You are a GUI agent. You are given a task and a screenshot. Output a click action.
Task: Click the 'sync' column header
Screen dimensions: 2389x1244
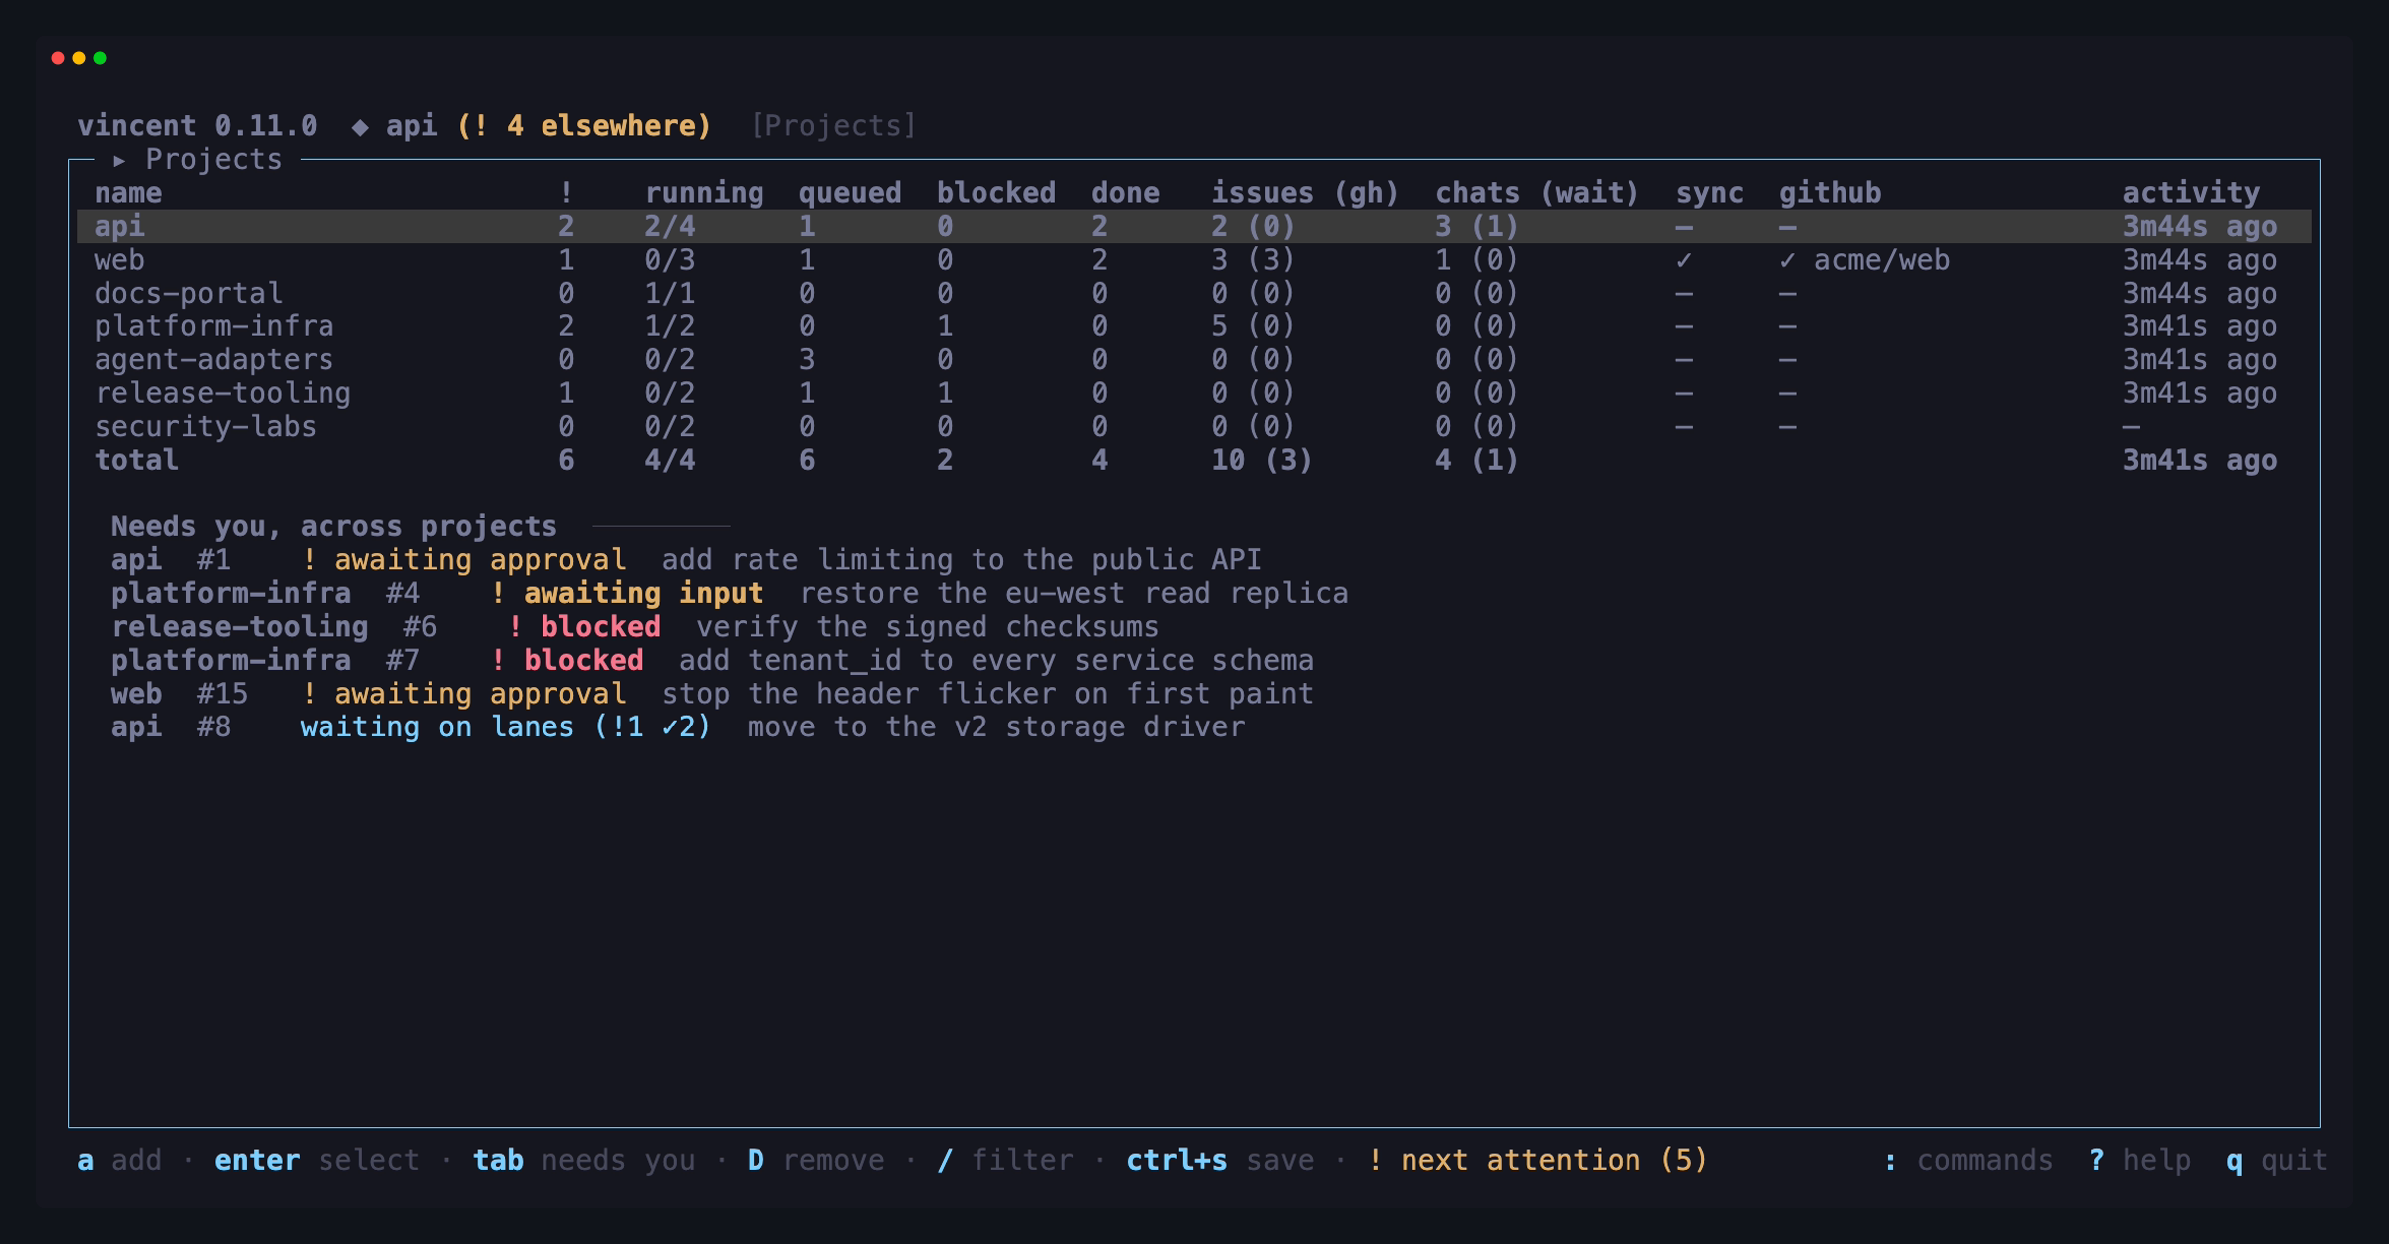[x=1709, y=193]
